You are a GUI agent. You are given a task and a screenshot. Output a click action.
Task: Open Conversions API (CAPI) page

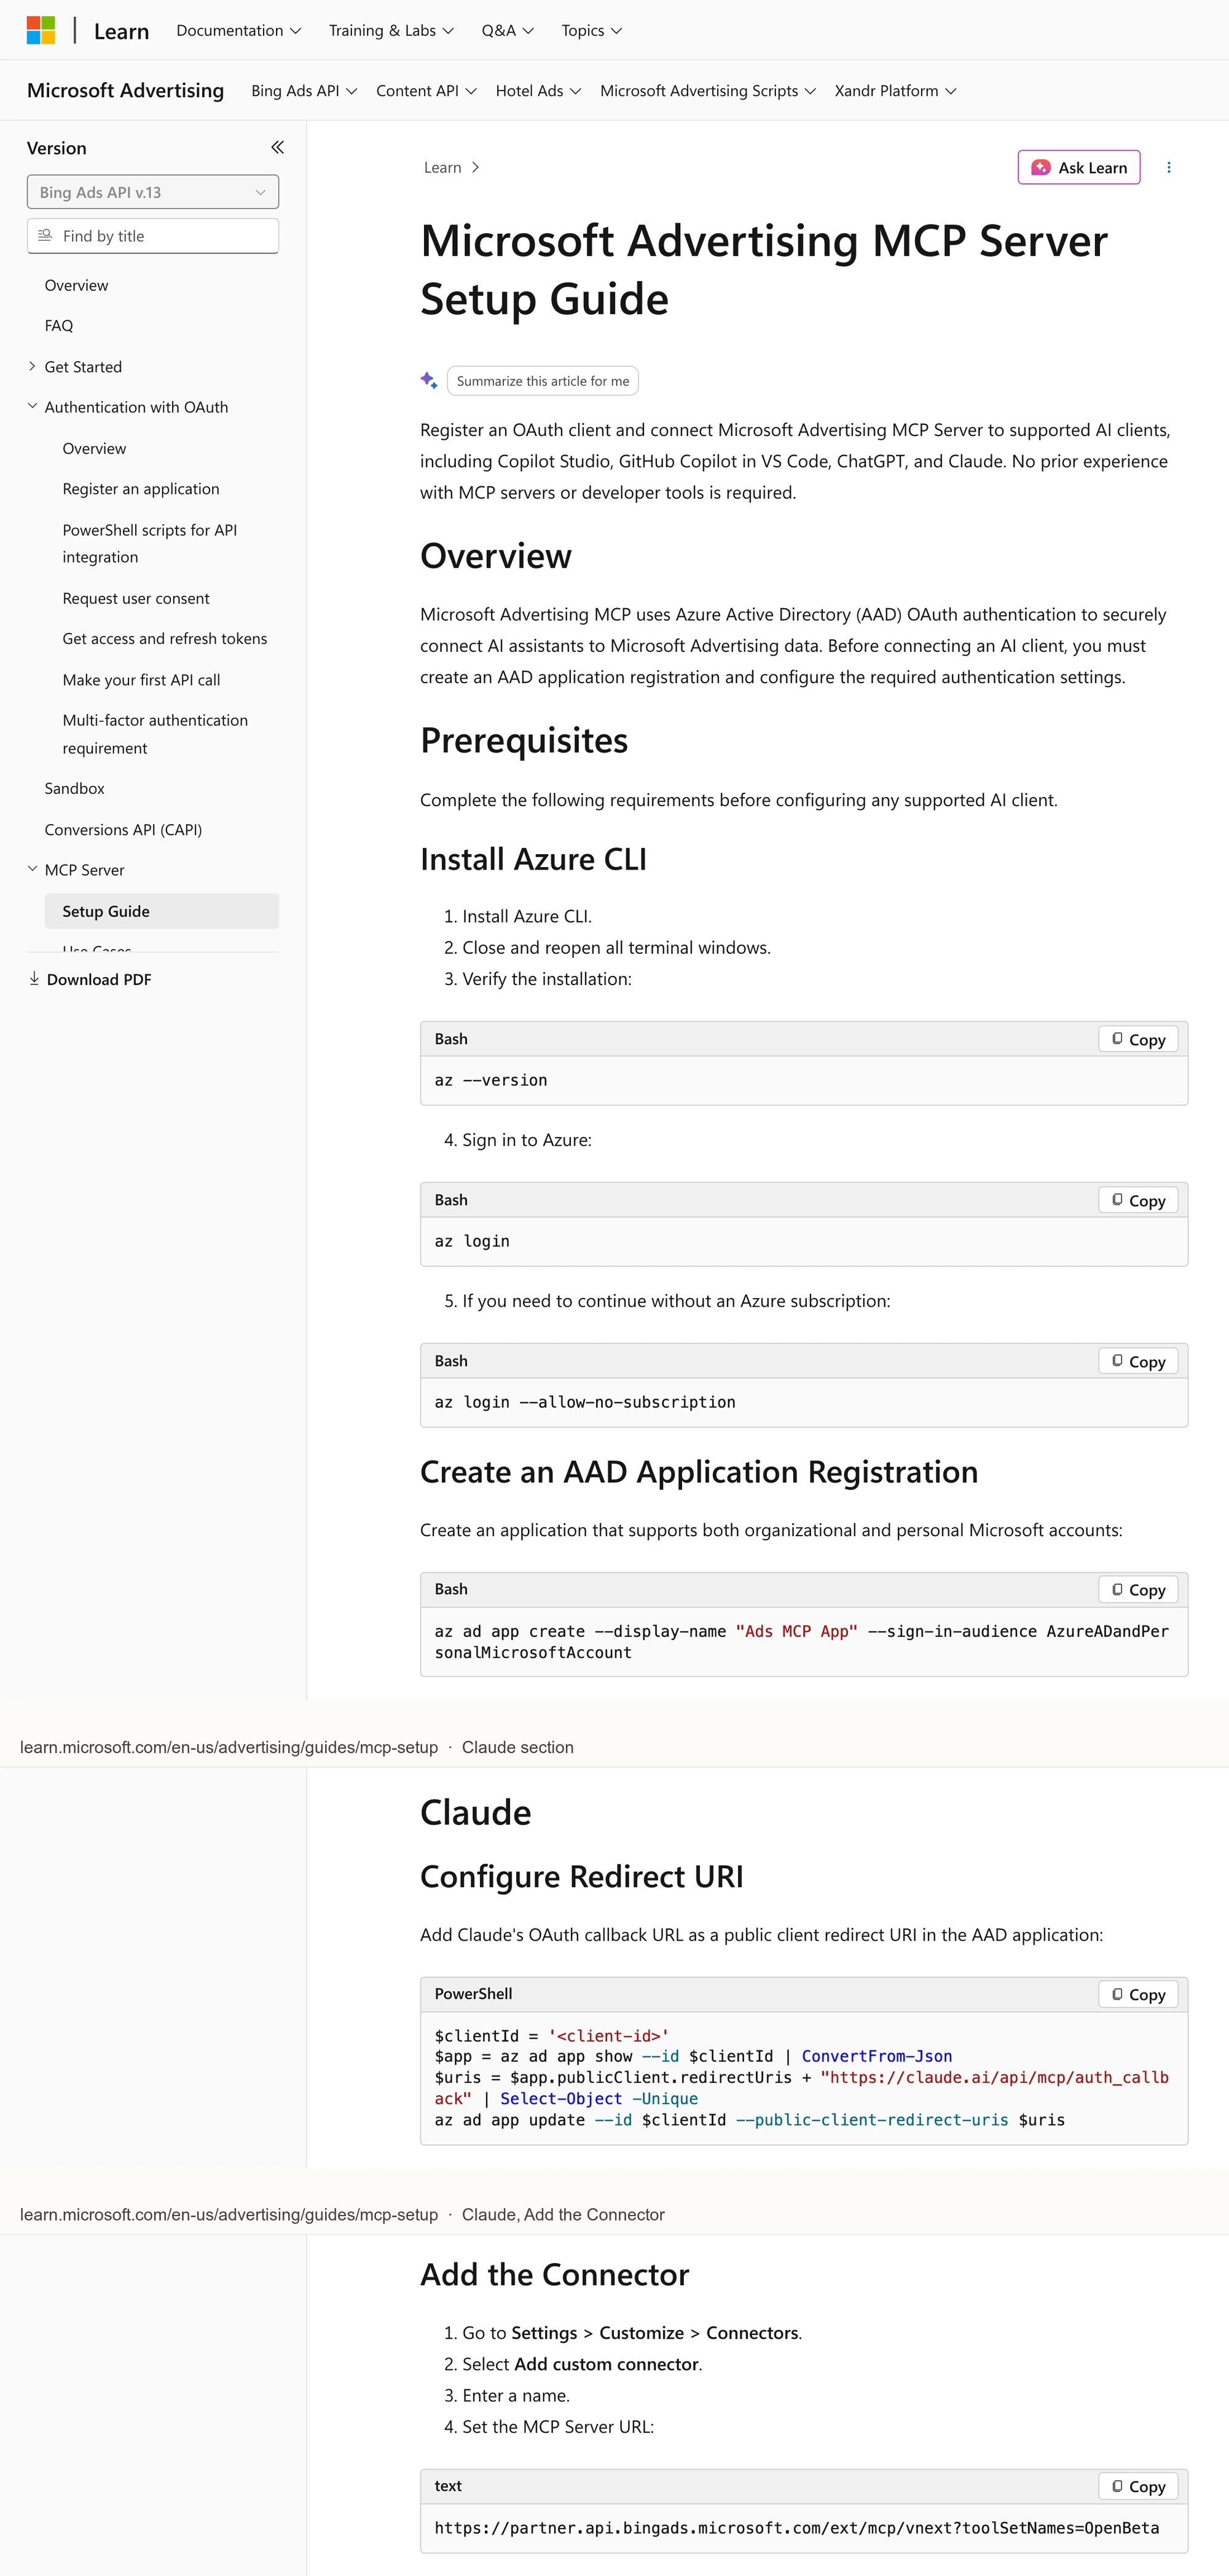coord(123,829)
